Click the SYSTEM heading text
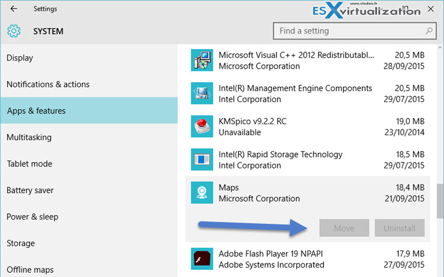 (x=49, y=31)
